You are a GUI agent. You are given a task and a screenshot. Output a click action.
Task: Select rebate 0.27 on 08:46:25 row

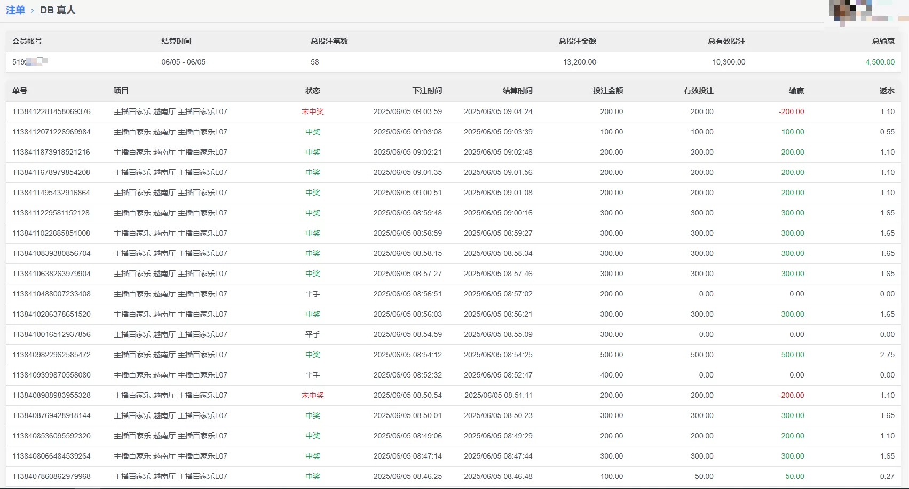[x=887, y=476]
